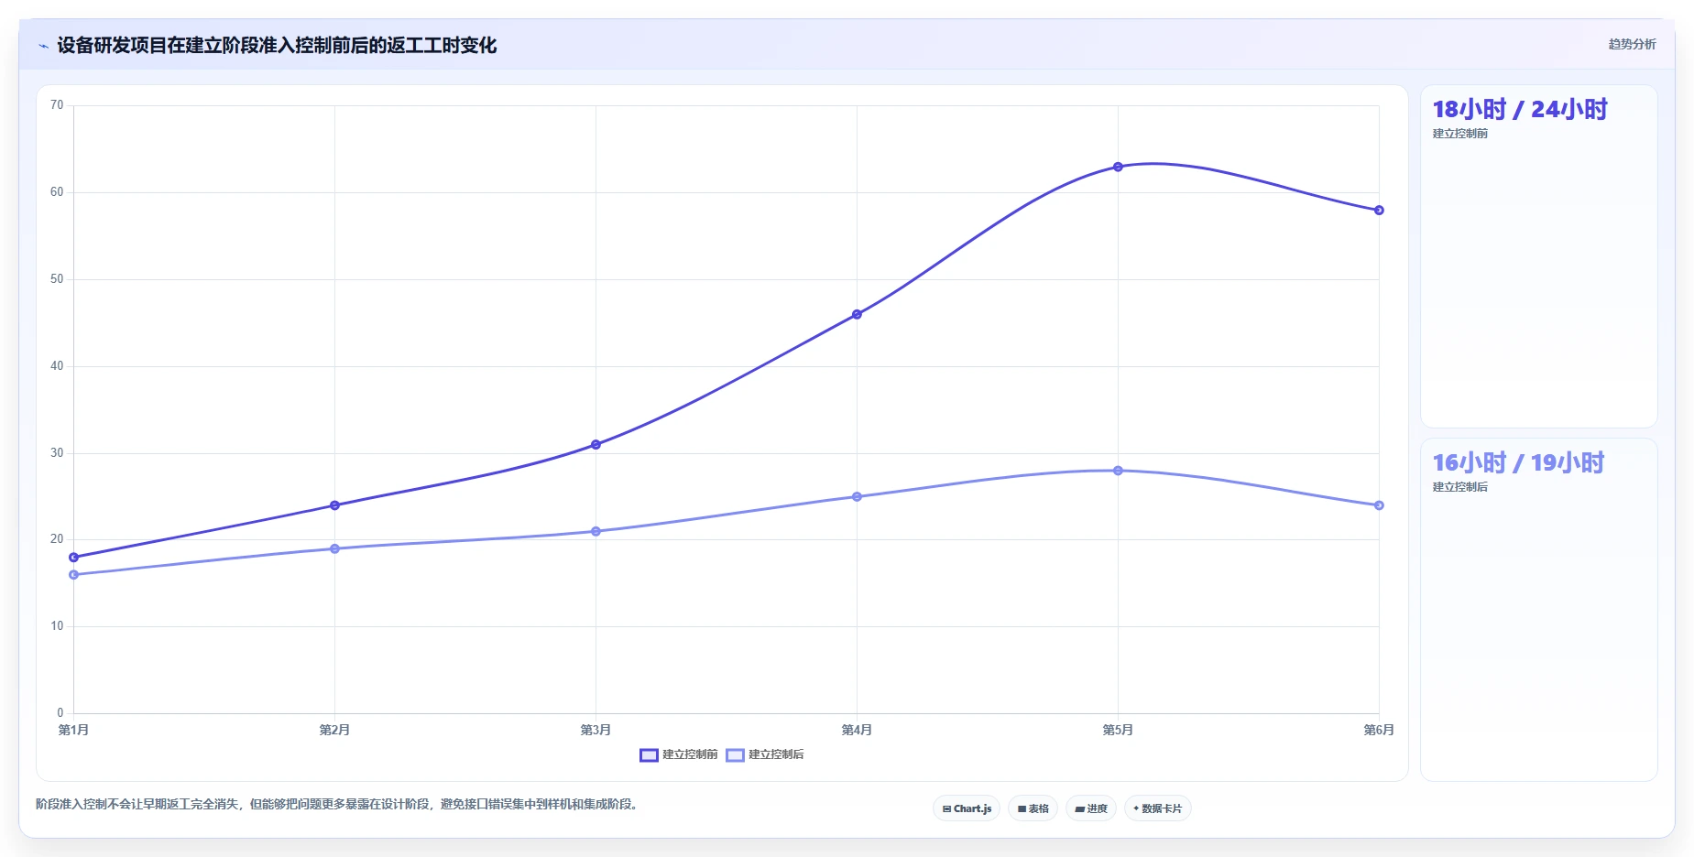This screenshot has height=857, width=1694.
Task: Click the 建立控制后 caption in the lower card
Action: pos(1459,487)
